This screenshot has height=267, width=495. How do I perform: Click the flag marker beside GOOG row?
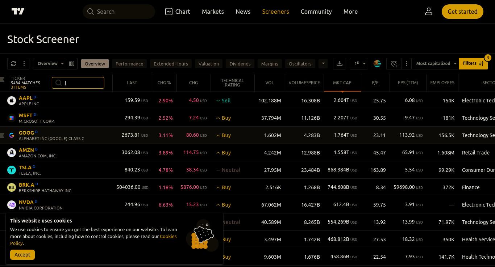click(2, 135)
